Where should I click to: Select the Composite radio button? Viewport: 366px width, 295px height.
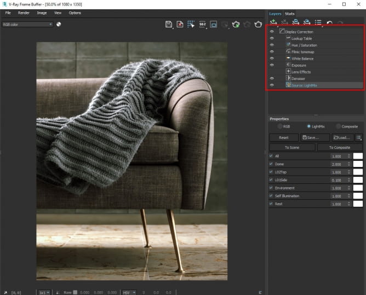pyautogui.click(x=338, y=126)
